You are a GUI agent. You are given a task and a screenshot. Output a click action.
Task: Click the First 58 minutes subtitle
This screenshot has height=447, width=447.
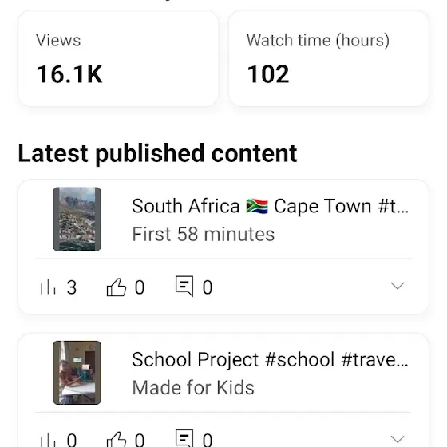204,235
